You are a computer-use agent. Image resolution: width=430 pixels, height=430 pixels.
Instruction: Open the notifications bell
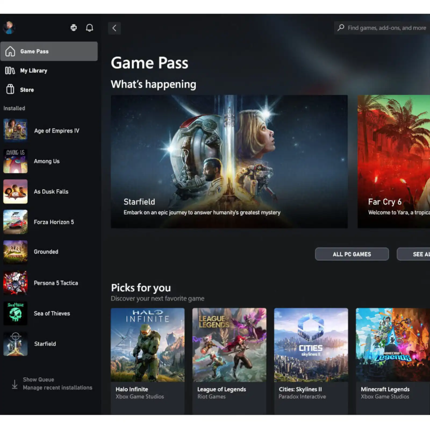(89, 28)
